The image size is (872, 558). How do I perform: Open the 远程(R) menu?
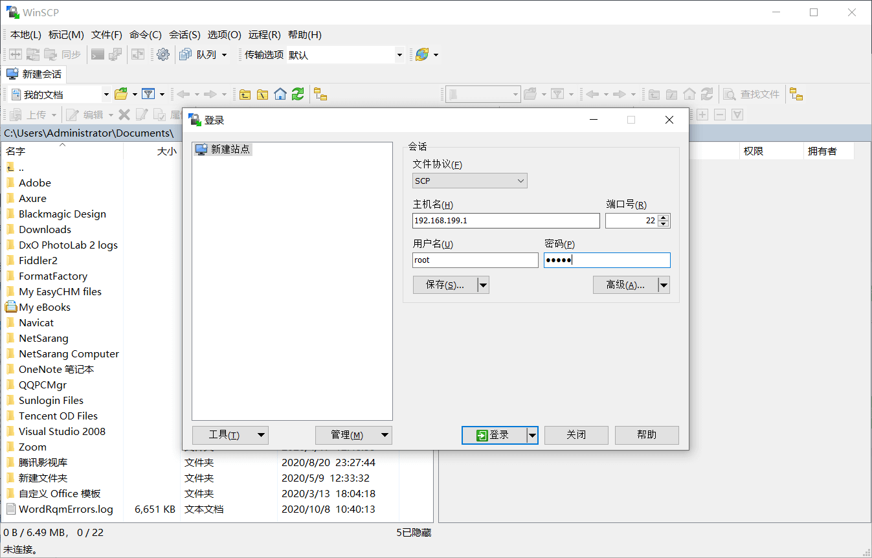coord(265,35)
